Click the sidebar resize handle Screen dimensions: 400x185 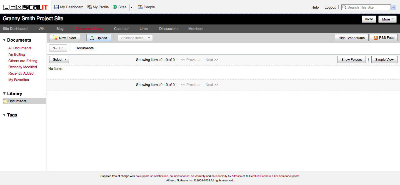point(46,97)
